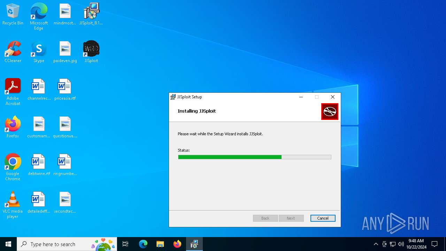Click the 'Status:' label
This screenshot has width=446, height=251.
coord(184,150)
